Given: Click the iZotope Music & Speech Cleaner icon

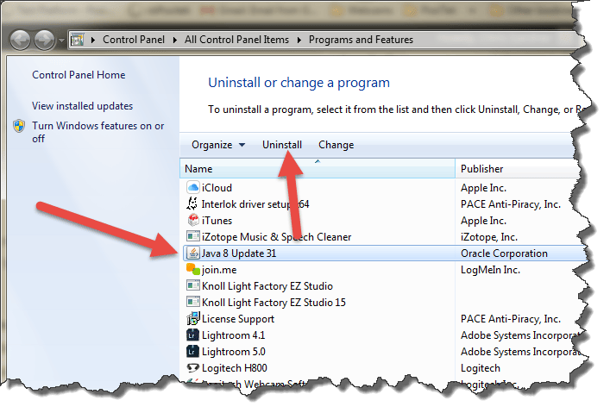Looking at the screenshot, I should point(193,236).
